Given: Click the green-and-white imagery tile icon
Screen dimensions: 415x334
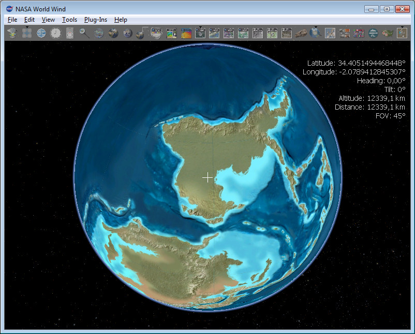Looking at the screenshot, I should (272, 33).
